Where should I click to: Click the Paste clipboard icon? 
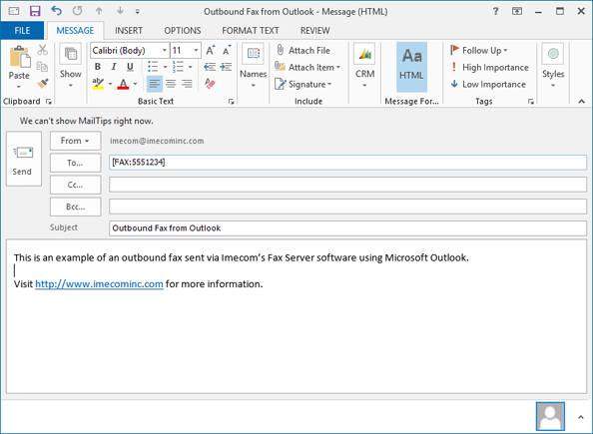pyautogui.click(x=20, y=57)
